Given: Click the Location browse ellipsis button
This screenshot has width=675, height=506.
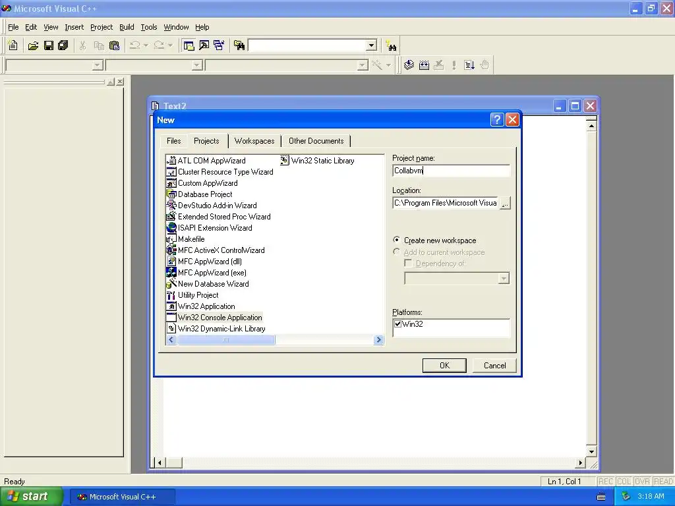Looking at the screenshot, I should [x=505, y=203].
